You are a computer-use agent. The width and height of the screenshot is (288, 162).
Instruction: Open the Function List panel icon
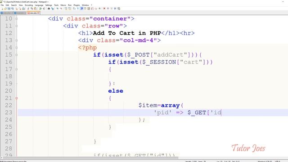coord(92,9)
